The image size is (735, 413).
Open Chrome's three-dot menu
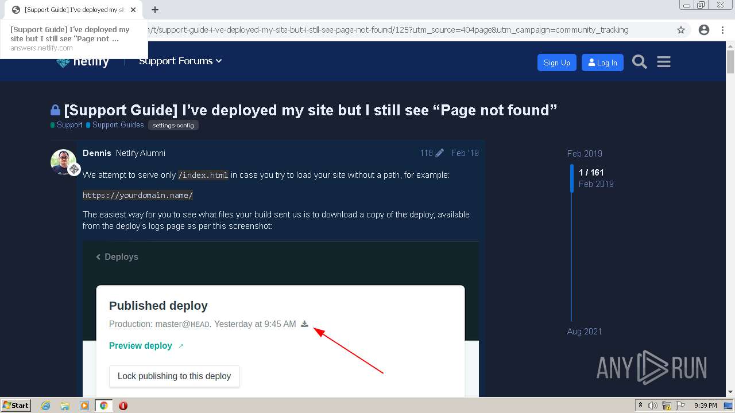pos(722,30)
